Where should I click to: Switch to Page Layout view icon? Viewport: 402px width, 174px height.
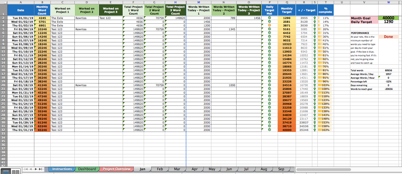point(15,172)
